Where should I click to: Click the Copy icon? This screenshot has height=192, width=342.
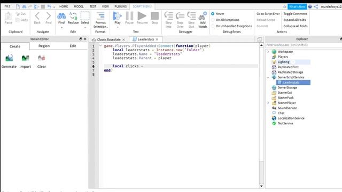[x=18, y=20]
